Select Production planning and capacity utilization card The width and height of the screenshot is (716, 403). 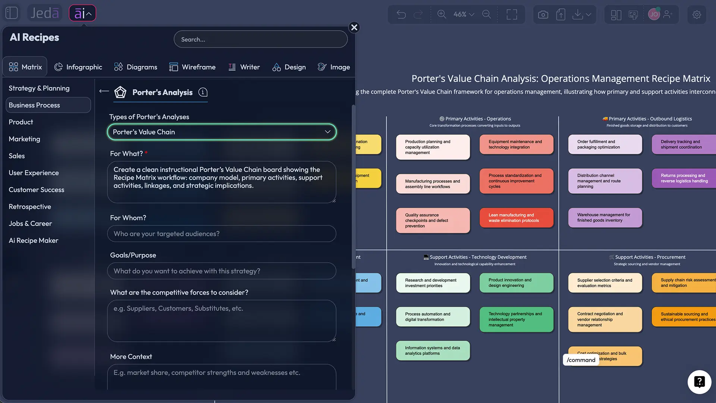click(433, 147)
